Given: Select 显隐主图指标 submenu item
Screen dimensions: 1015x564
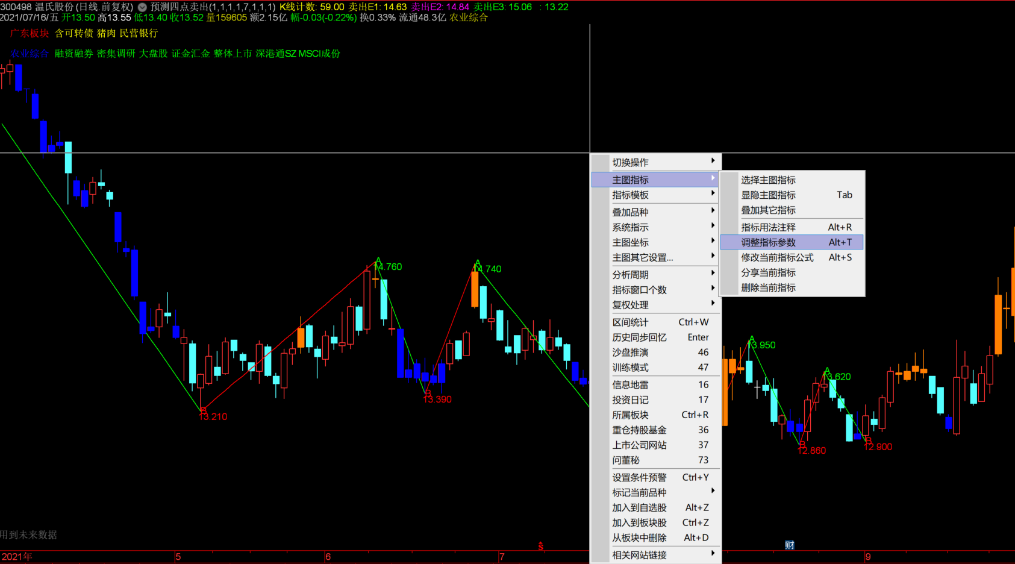Looking at the screenshot, I should [x=792, y=195].
